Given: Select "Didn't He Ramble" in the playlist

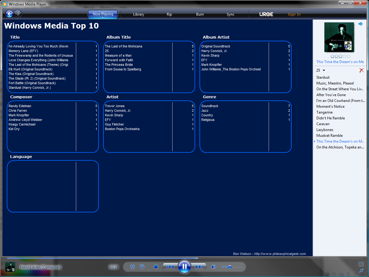Looking at the screenshot, I should 331,118.
